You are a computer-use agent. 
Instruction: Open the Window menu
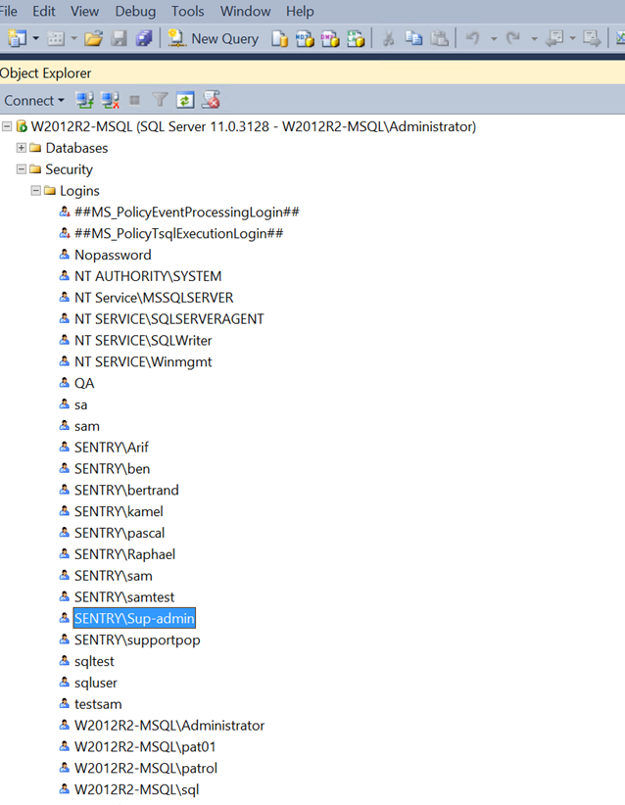click(245, 12)
